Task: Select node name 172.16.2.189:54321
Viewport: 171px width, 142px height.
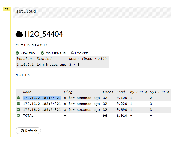Action: (42, 110)
